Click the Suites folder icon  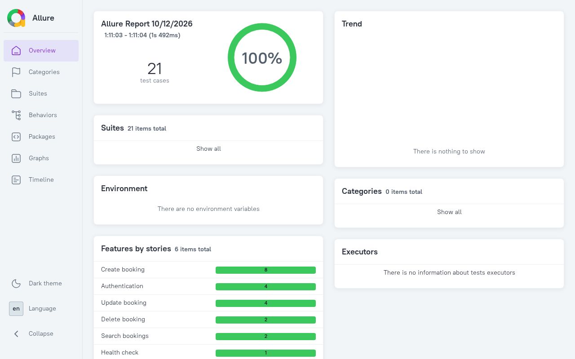click(x=16, y=94)
